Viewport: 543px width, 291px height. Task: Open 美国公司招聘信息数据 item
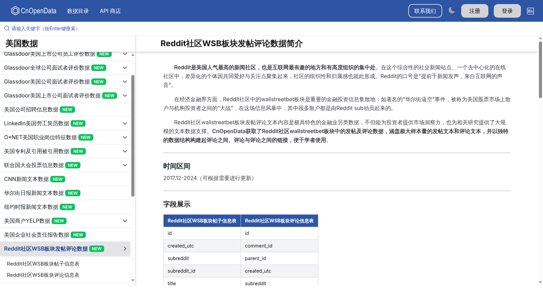click(65, 109)
